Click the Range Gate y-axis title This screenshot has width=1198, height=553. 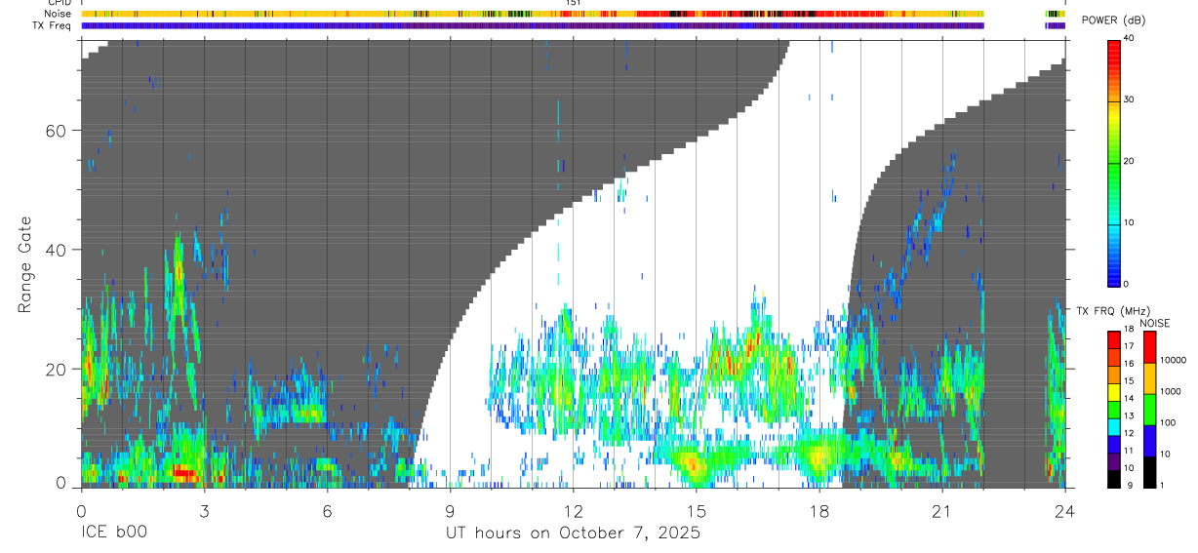coord(25,264)
